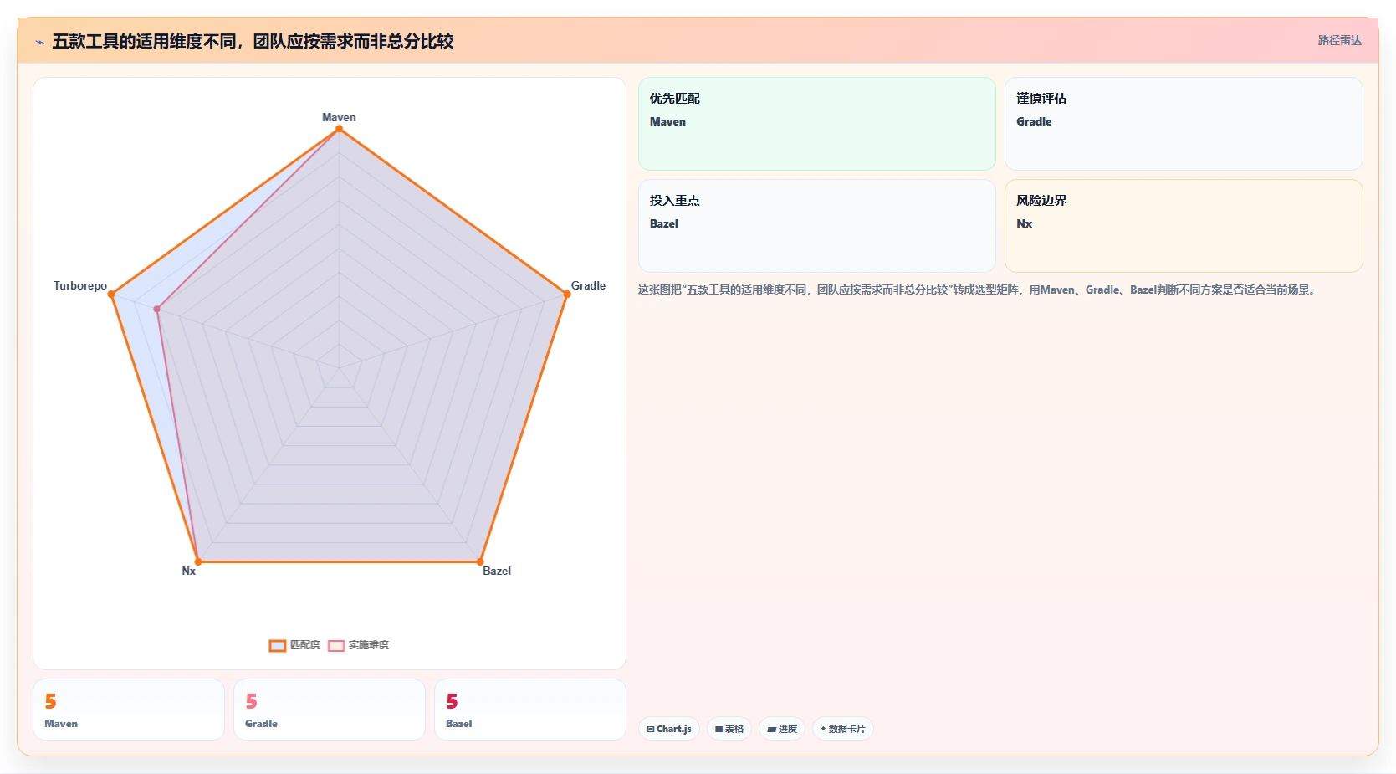Click the 进度 chip
The width and height of the screenshot is (1396, 774).
[782, 729]
